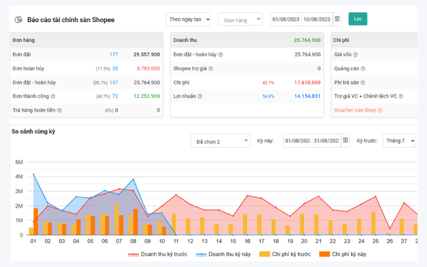427x267 pixels.
Task: Toggle Doanh thu kỳ này legend series
Action: [223, 254]
